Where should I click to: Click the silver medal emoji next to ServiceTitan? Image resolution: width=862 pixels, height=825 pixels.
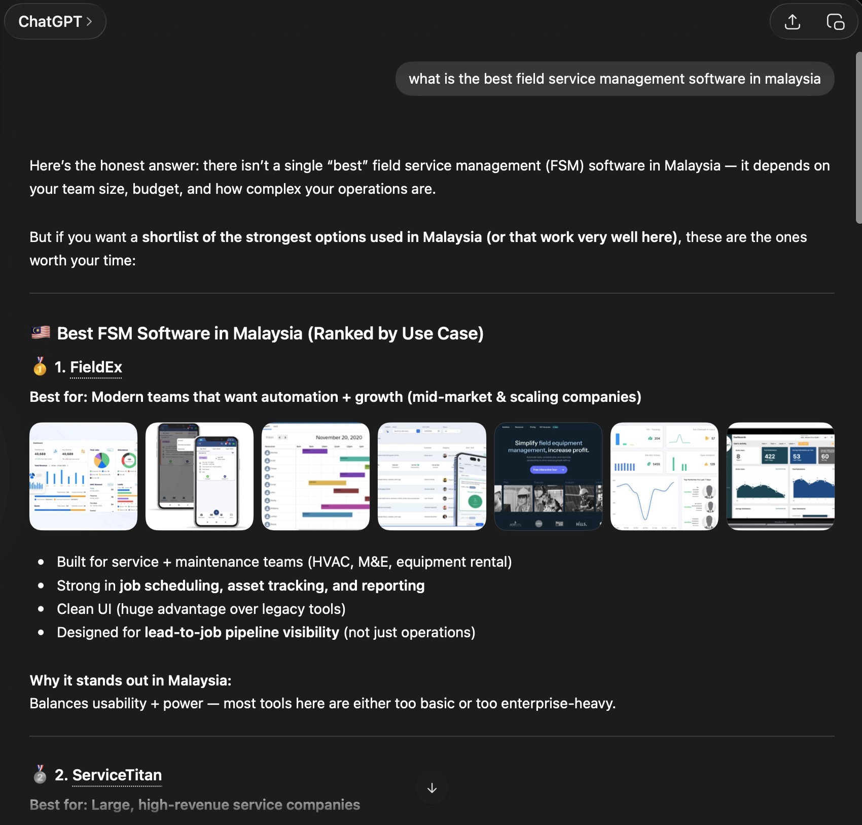click(x=40, y=774)
